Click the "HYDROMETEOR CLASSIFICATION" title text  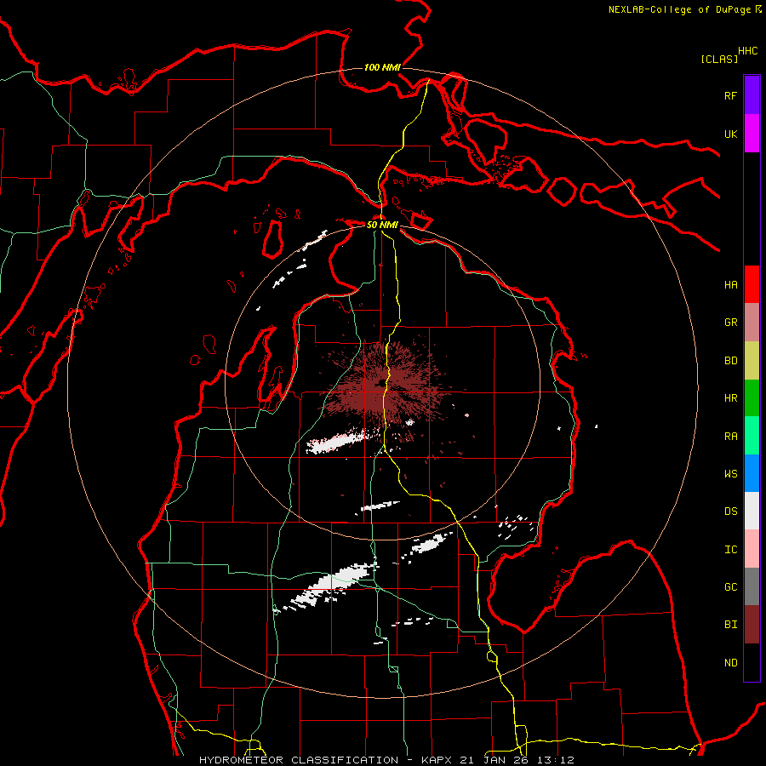[x=299, y=760]
